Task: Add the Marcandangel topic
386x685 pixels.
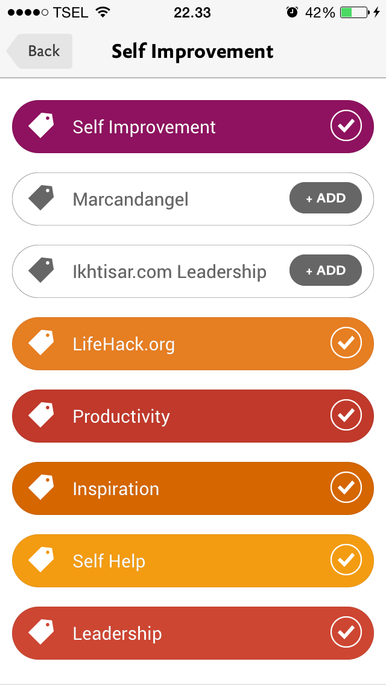Action: point(326,198)
